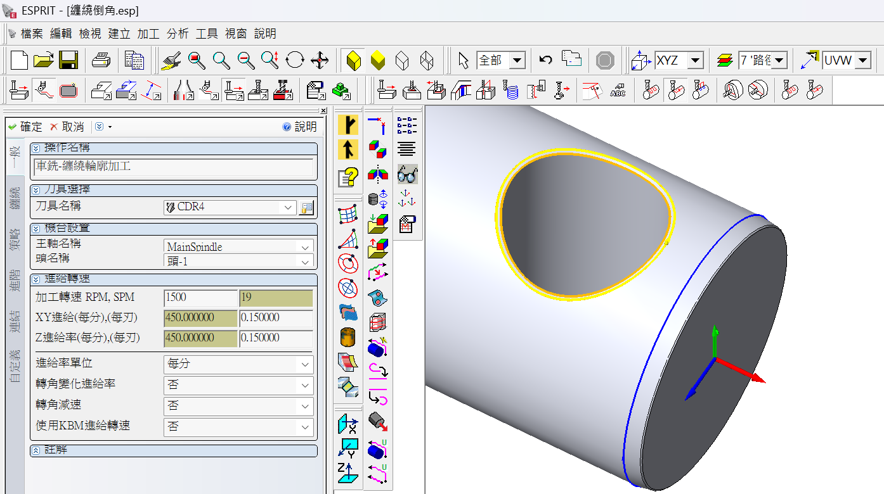Expand the 註解 section
The width and height of the screenshot is (884, 494).
36,450
